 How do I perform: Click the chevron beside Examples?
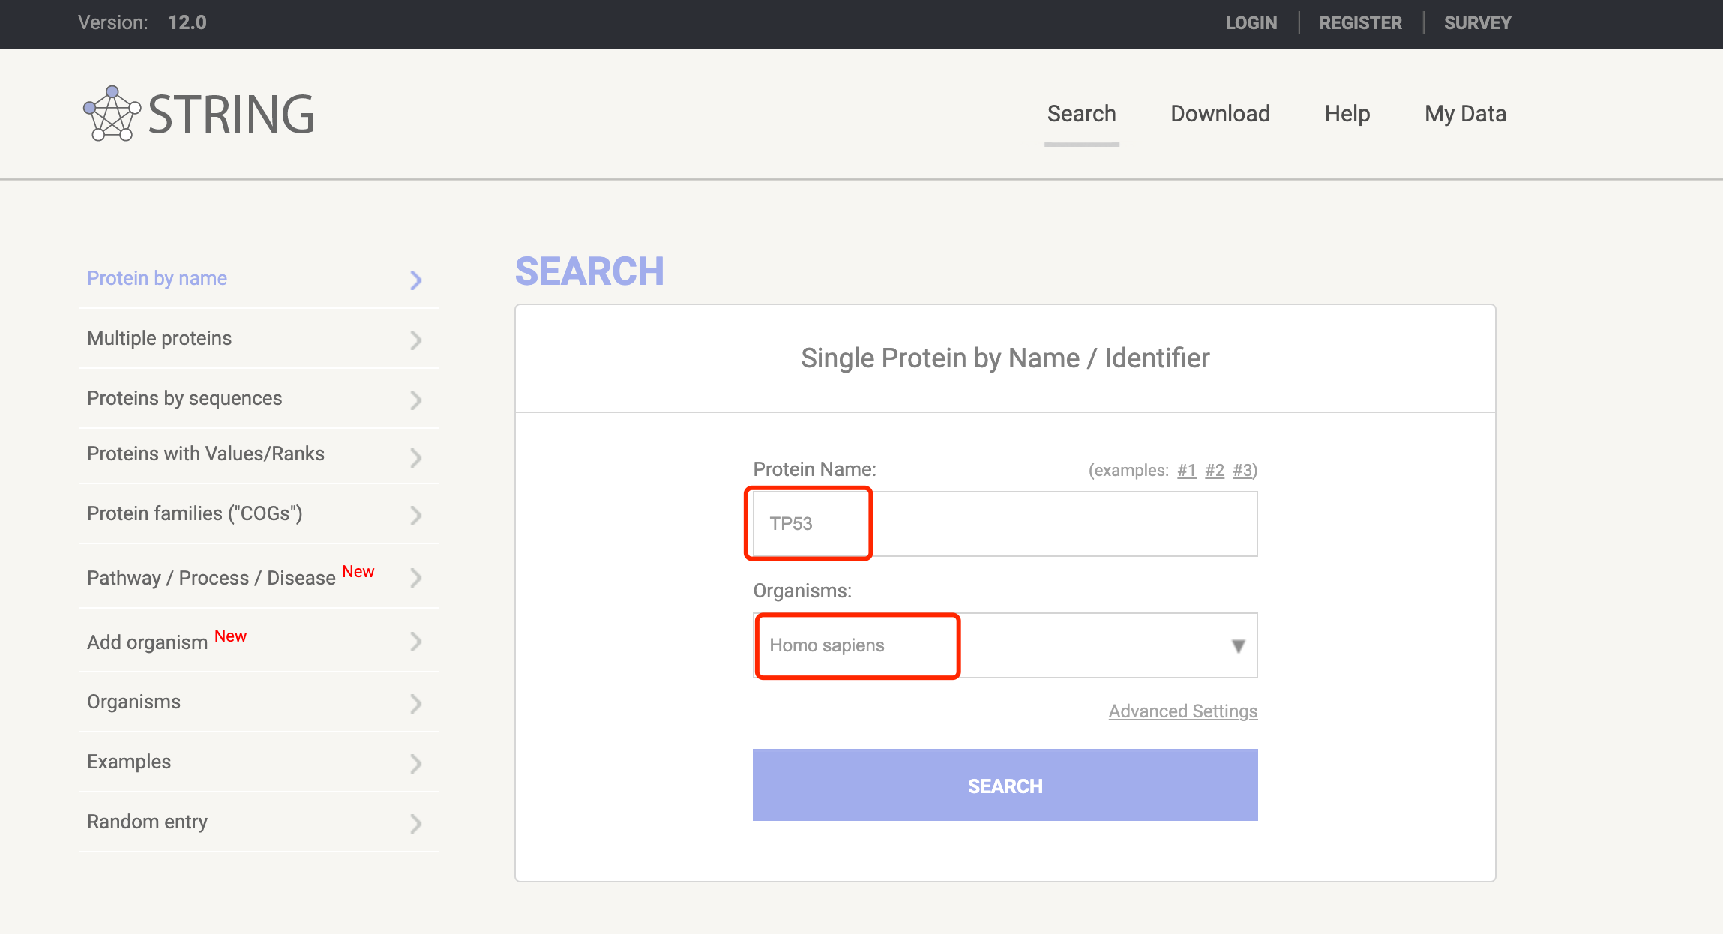click(x=416, y=763)
